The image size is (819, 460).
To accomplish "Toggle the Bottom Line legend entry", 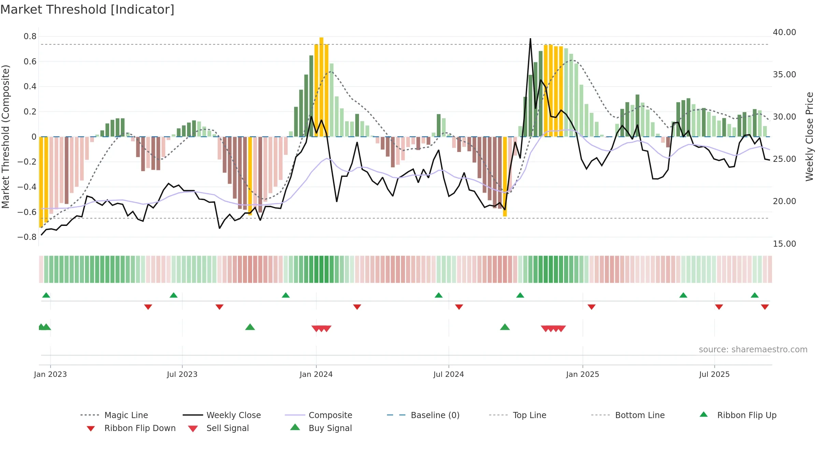I will click(628, 415).
